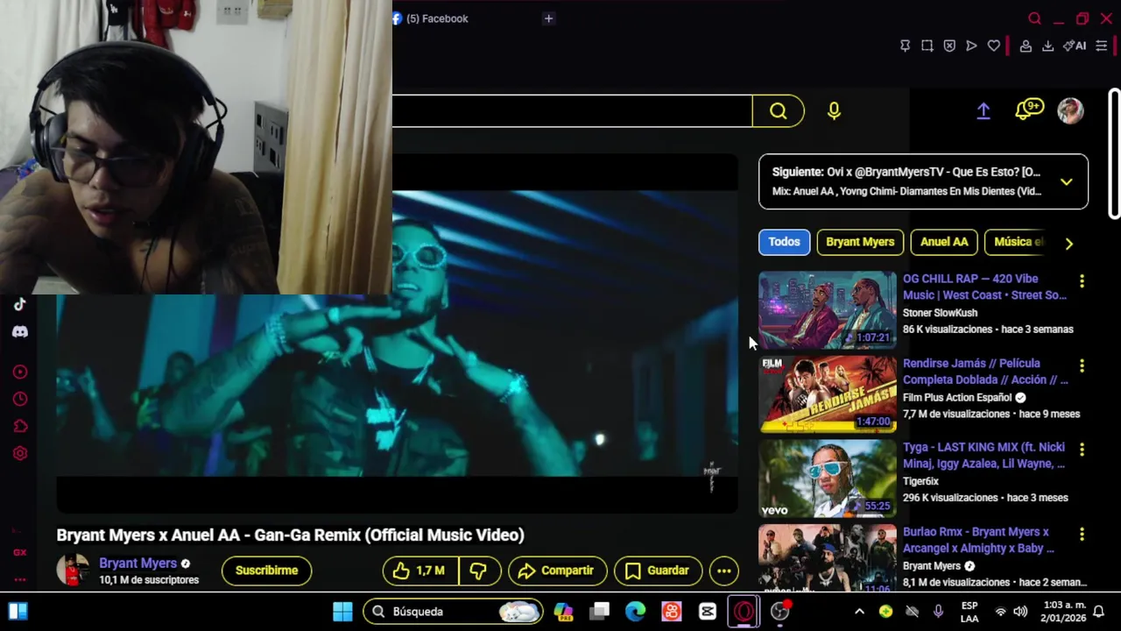This screenshot has height=631, width=1121.
Task: Open the sidebar player icon
Action: coord(20,372)
